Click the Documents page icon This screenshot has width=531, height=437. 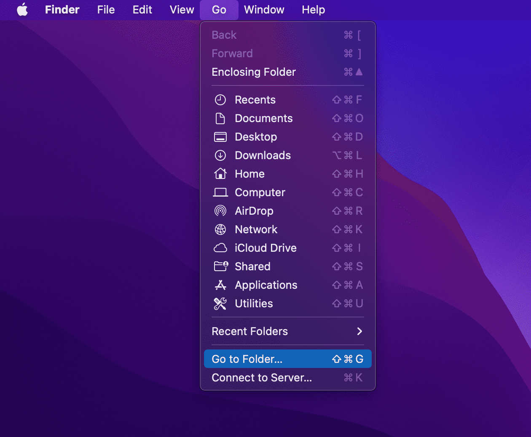pyautogui.click(x=220, y=118)
